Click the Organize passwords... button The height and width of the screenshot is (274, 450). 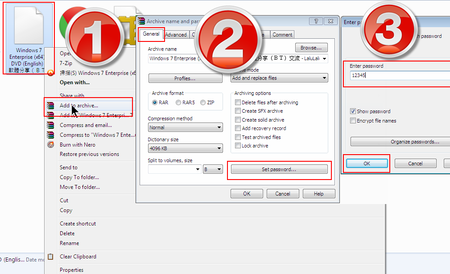tap(400, 142)
